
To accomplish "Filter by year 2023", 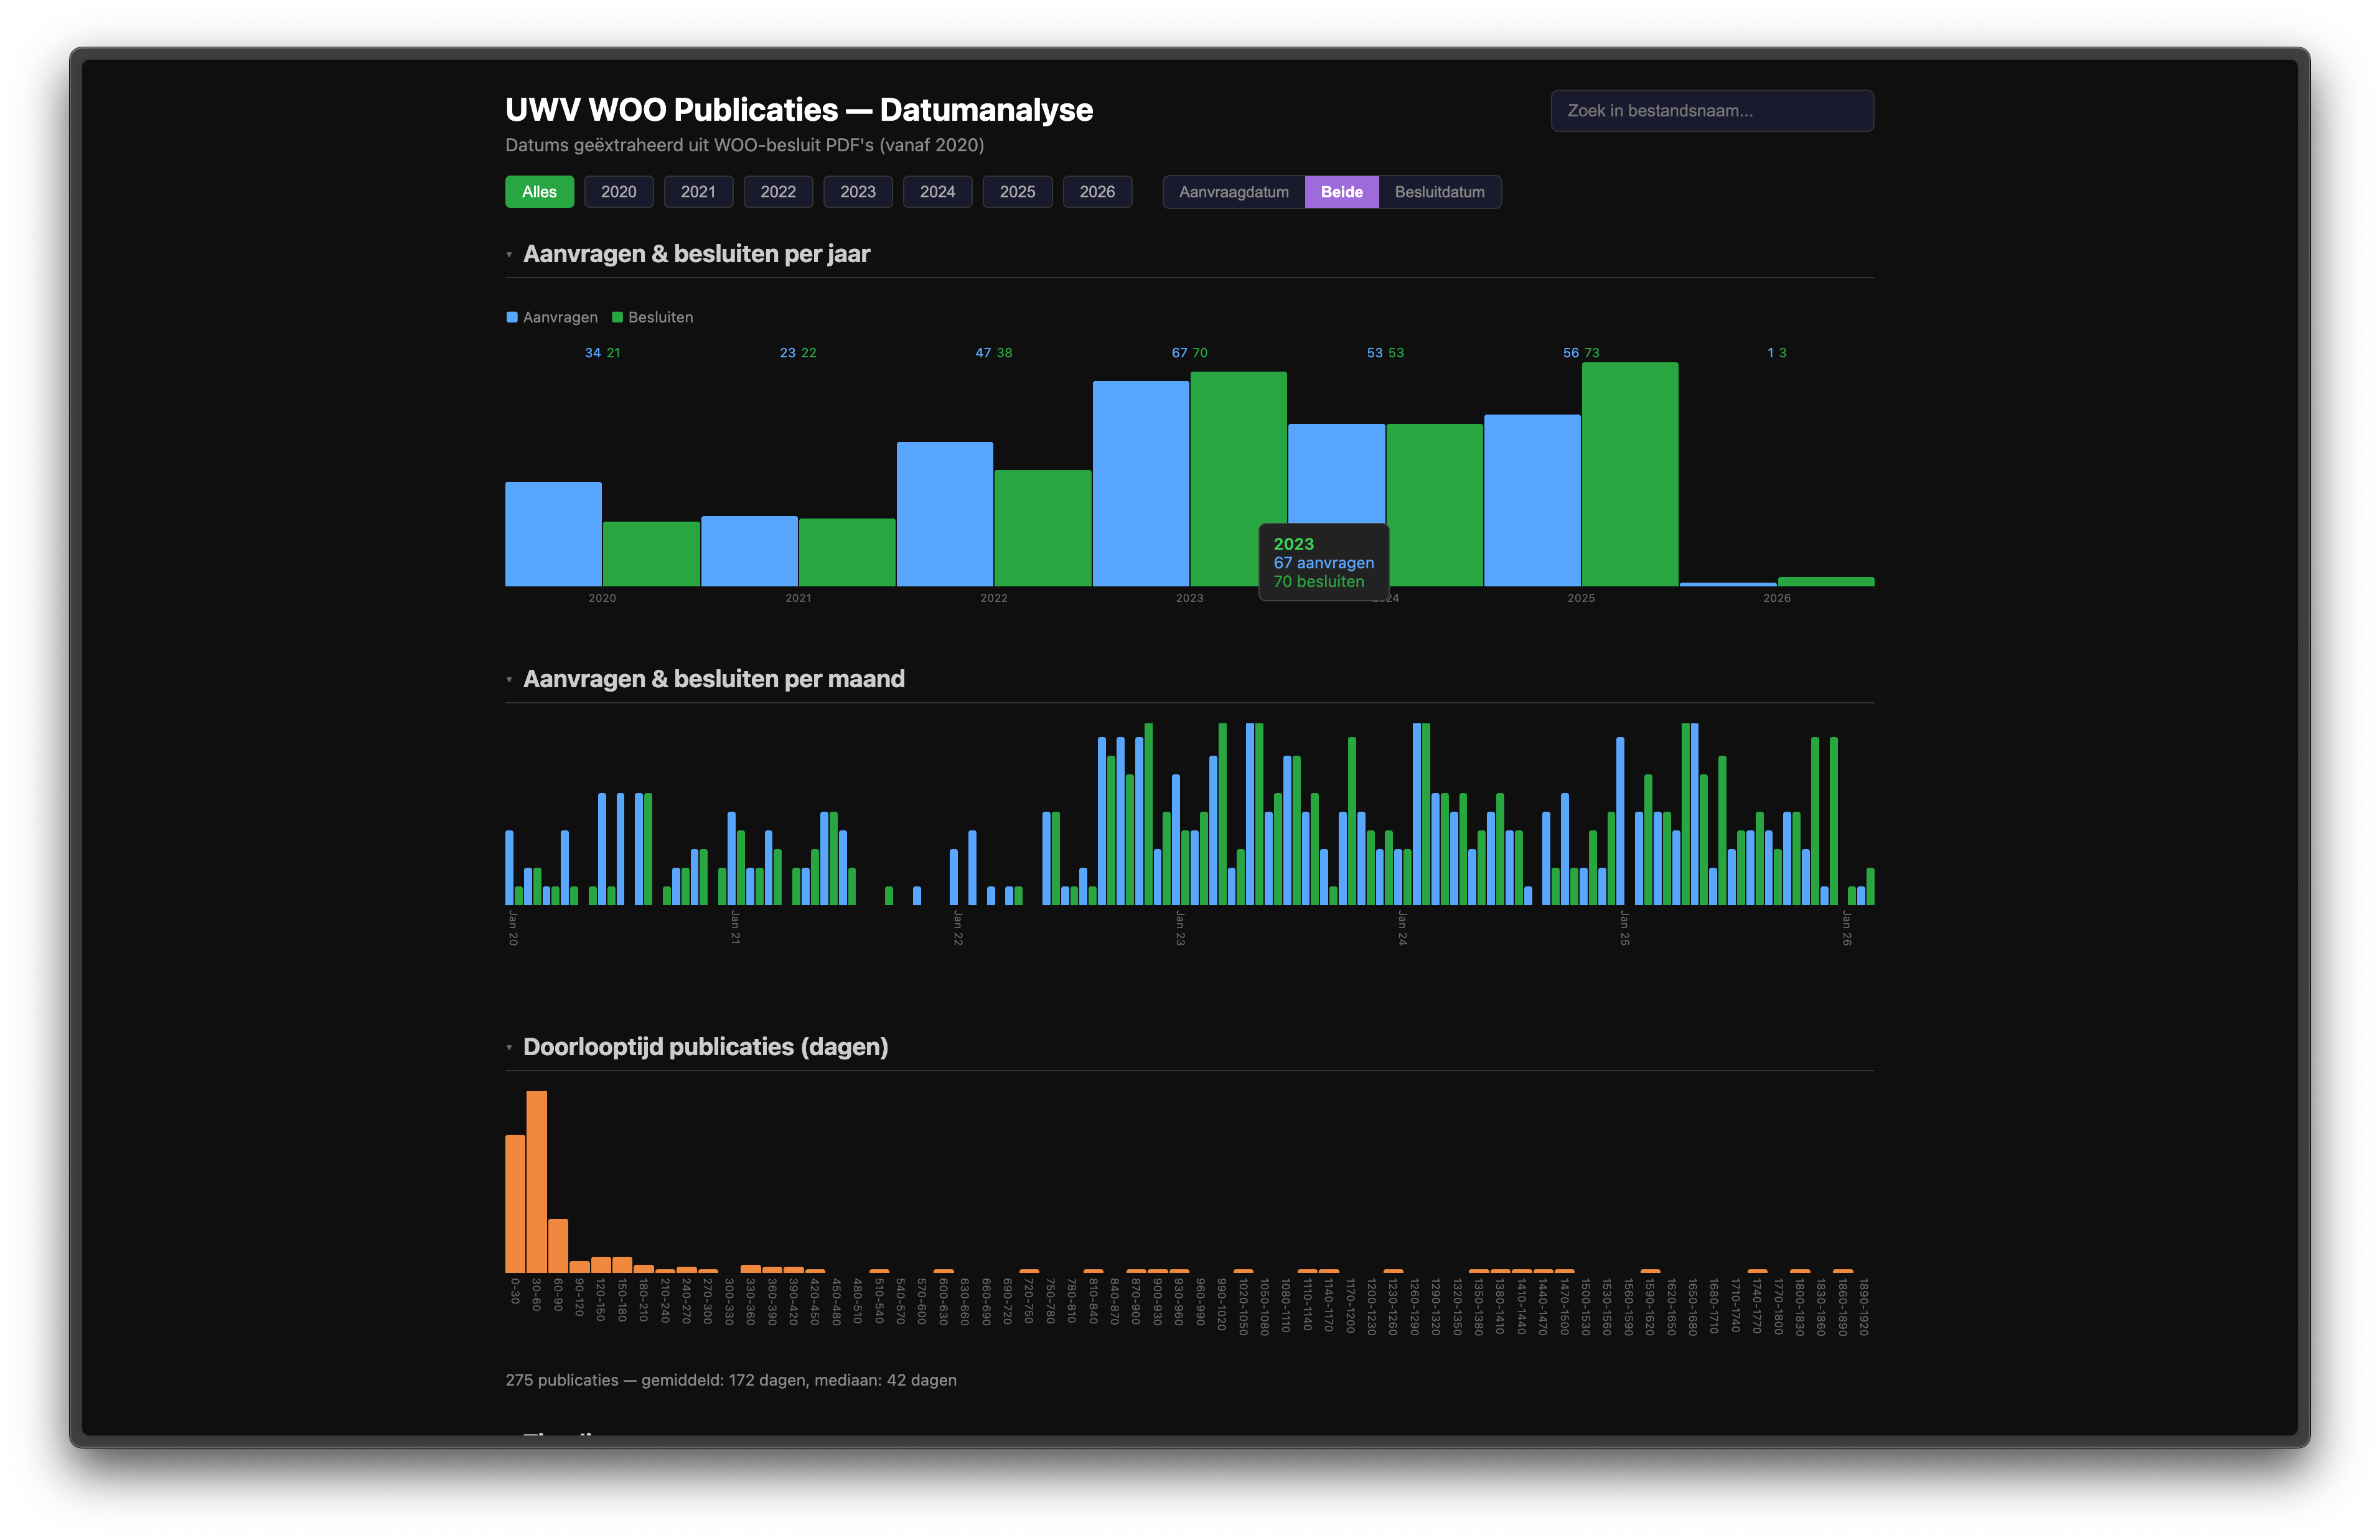I will 858,192.
